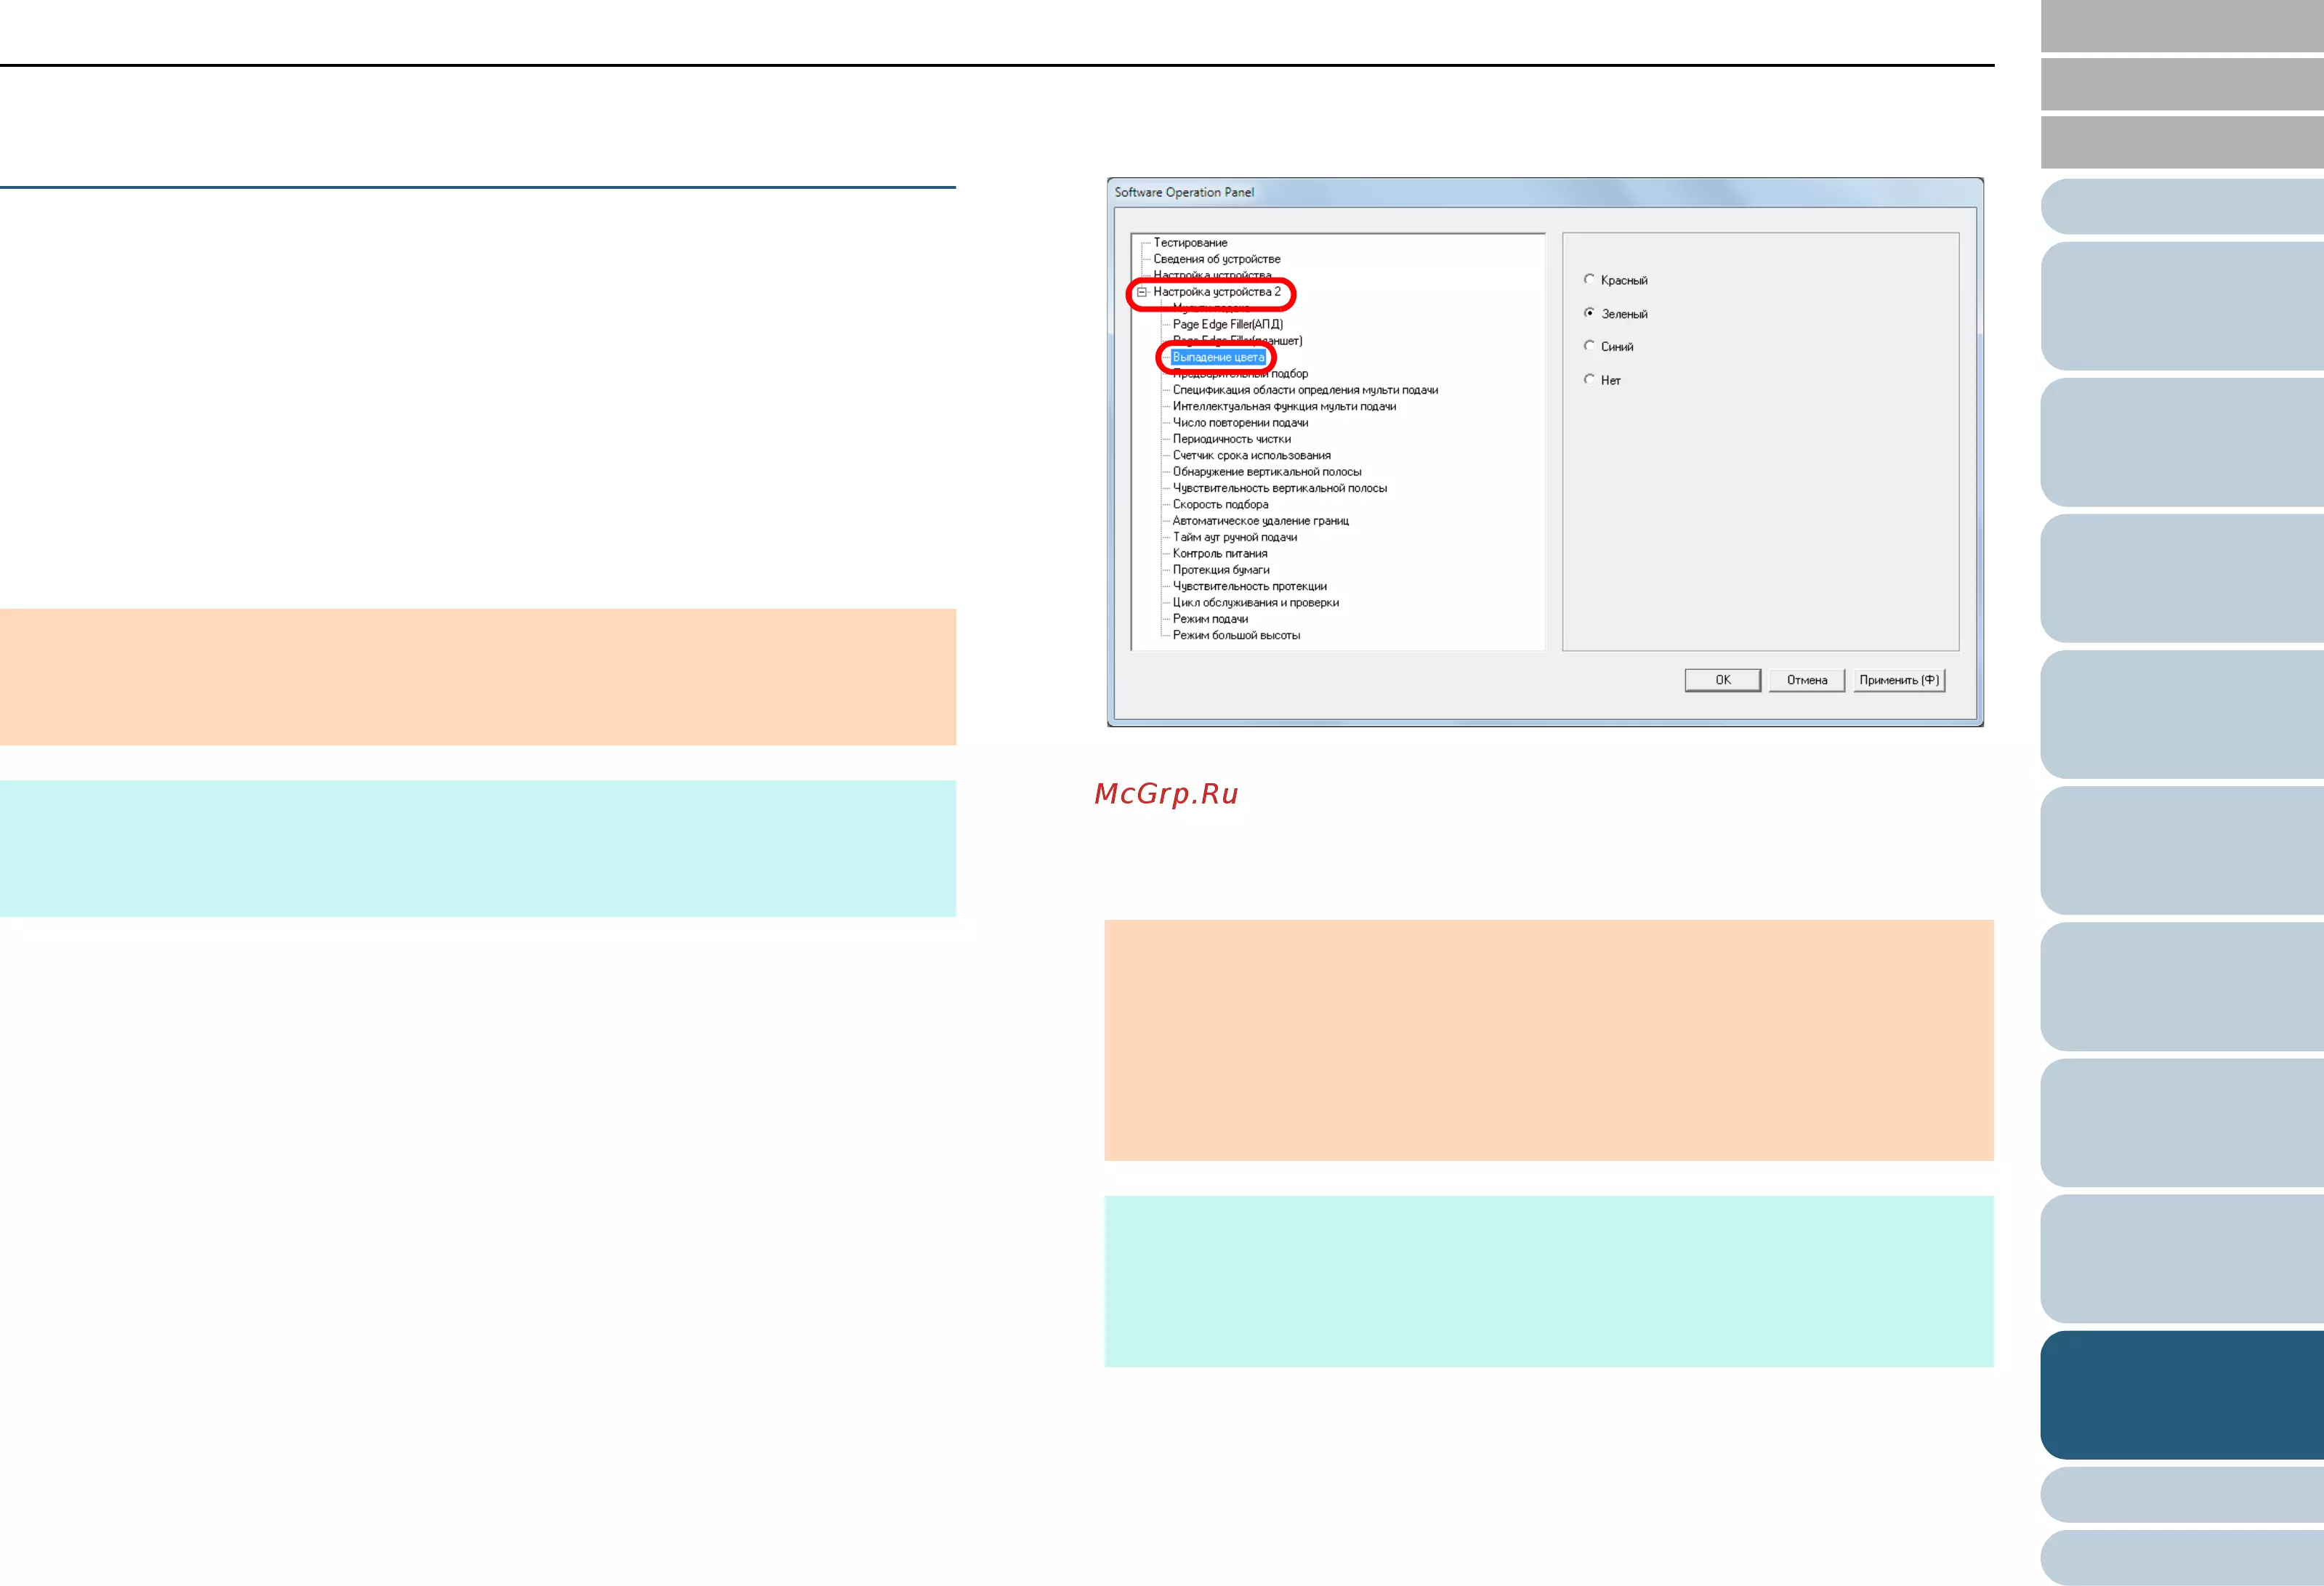Select Протекция бумаги in the tree

click(1220, 570)
